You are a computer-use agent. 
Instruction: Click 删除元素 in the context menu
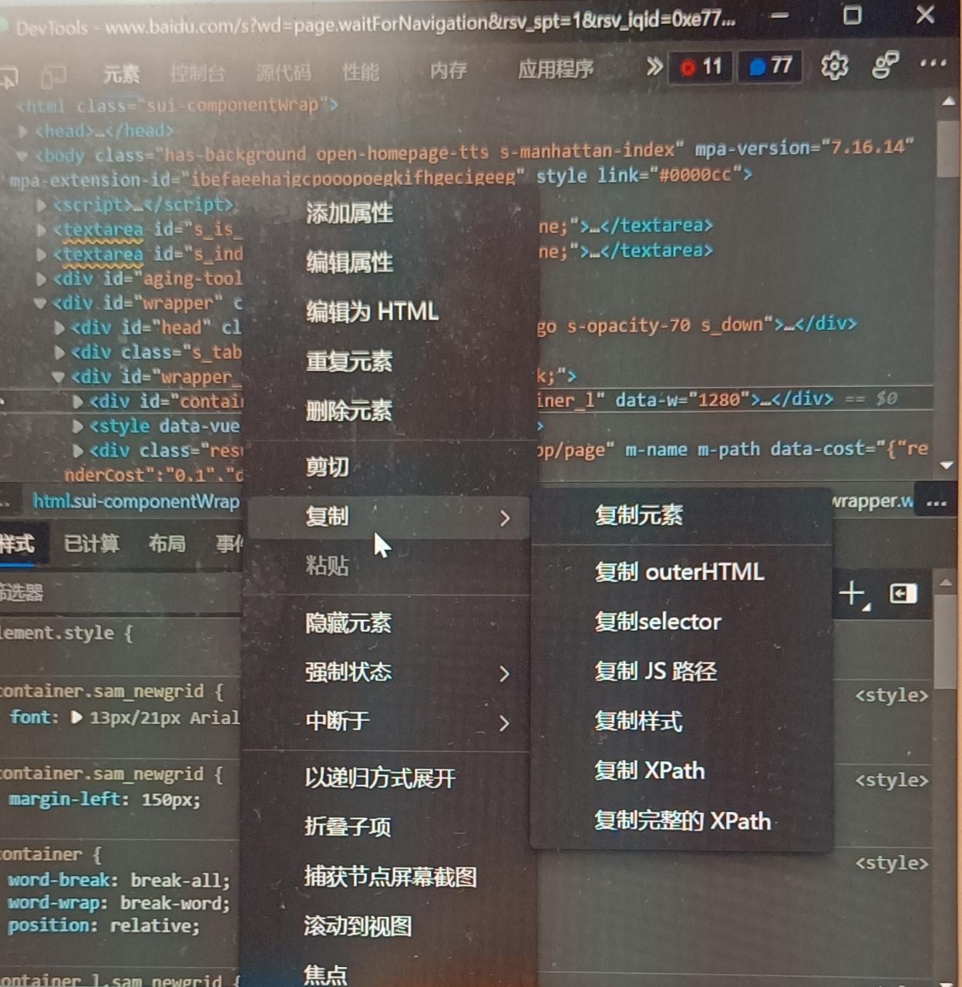[x=349, y=411]
